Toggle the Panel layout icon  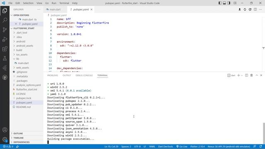pyautogui.click(x=224, y=3)
